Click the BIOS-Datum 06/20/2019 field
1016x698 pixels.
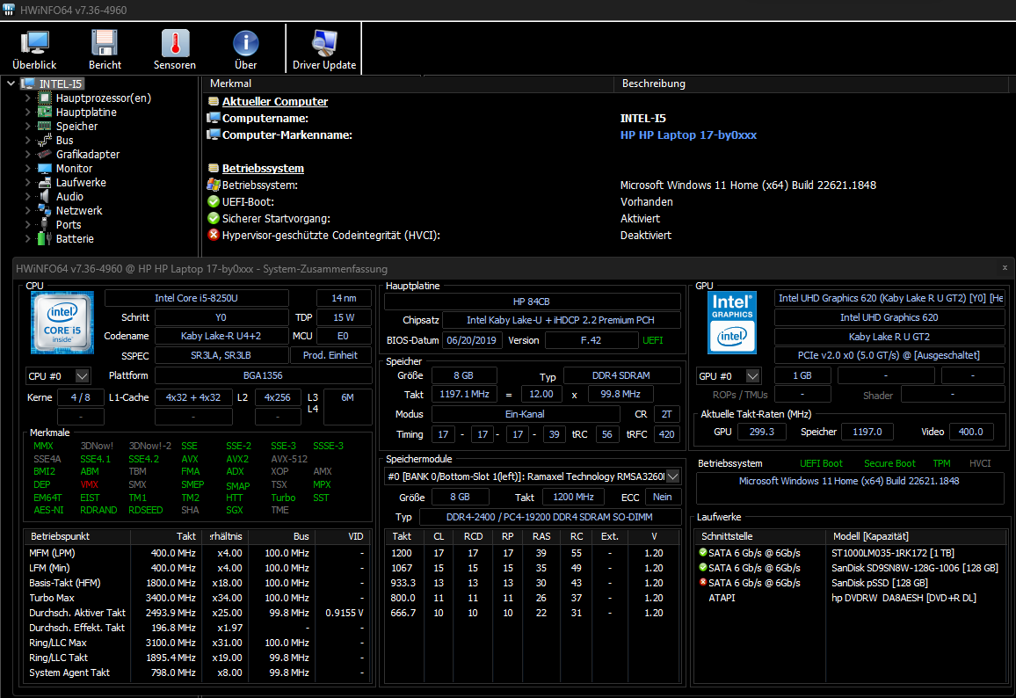[471, 340]
